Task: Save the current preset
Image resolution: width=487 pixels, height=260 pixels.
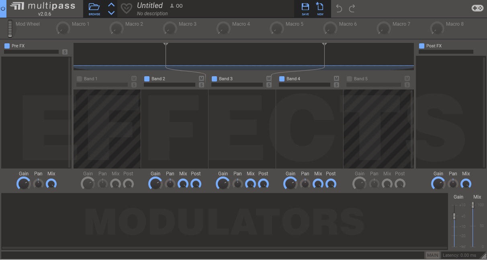Action: 305,7
